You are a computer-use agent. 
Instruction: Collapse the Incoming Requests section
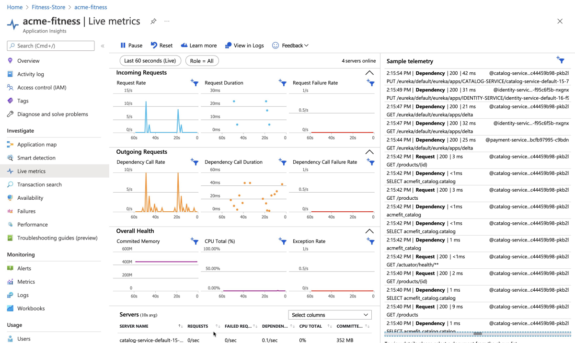[369, 73]
